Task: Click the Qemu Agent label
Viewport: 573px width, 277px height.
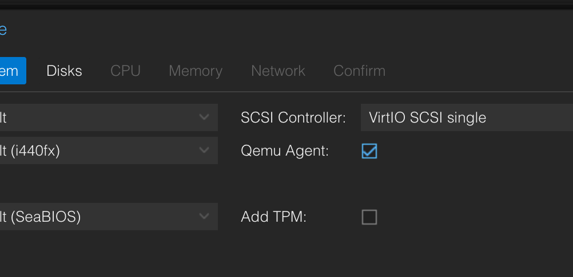Action: tap(285, 151)
